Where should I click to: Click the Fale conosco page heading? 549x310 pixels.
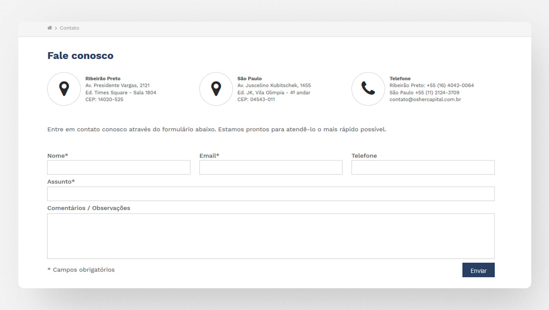(80, 56)
